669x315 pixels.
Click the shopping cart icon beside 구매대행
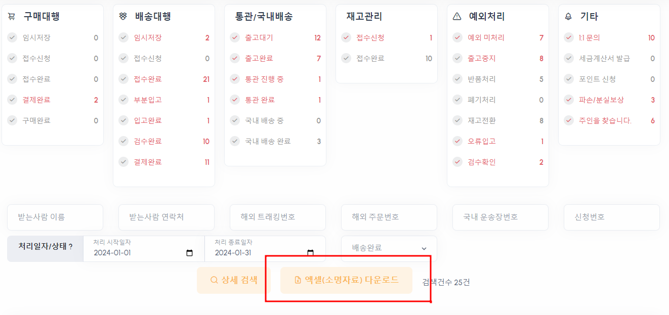click(12, 17)
